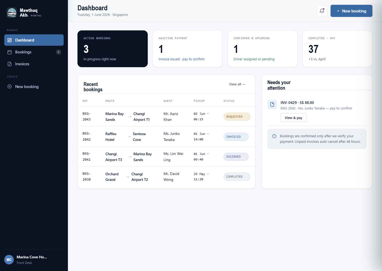The image size is (382, 271).
Task: Click the GUEST column header
Action: point(168,101)
